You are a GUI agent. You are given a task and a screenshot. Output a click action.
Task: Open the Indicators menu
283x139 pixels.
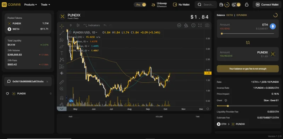[x=92, y=25]
